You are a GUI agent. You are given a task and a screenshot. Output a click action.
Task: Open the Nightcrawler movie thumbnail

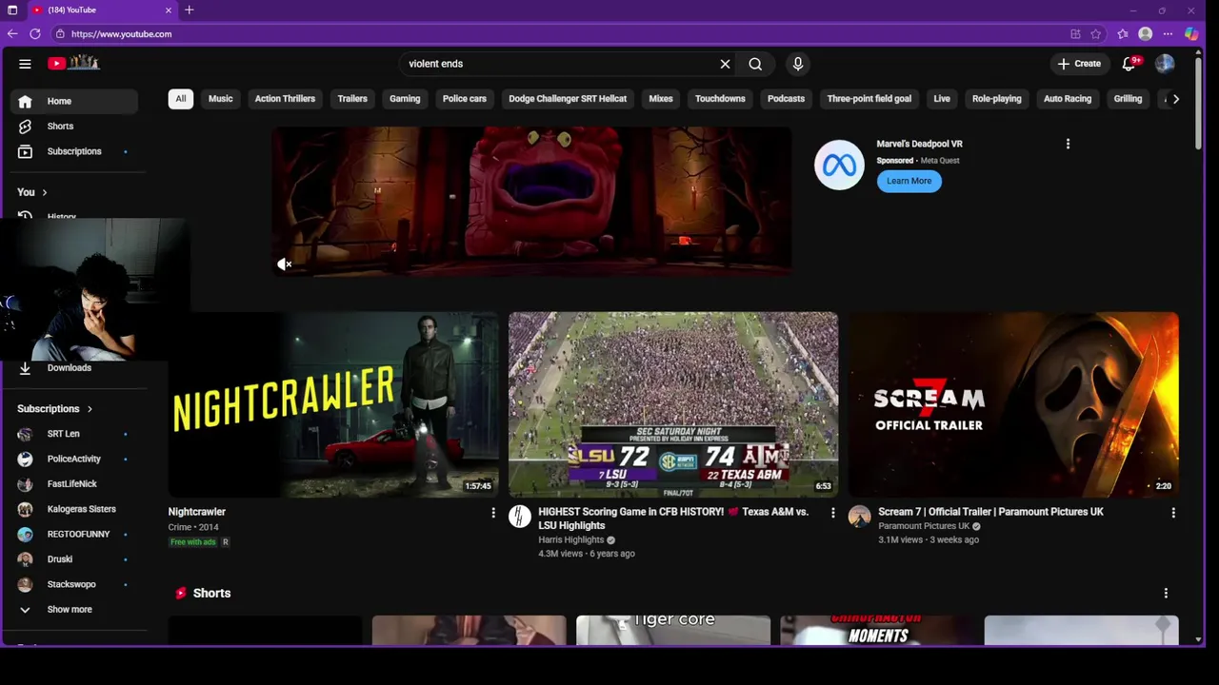tap(333, 404)
